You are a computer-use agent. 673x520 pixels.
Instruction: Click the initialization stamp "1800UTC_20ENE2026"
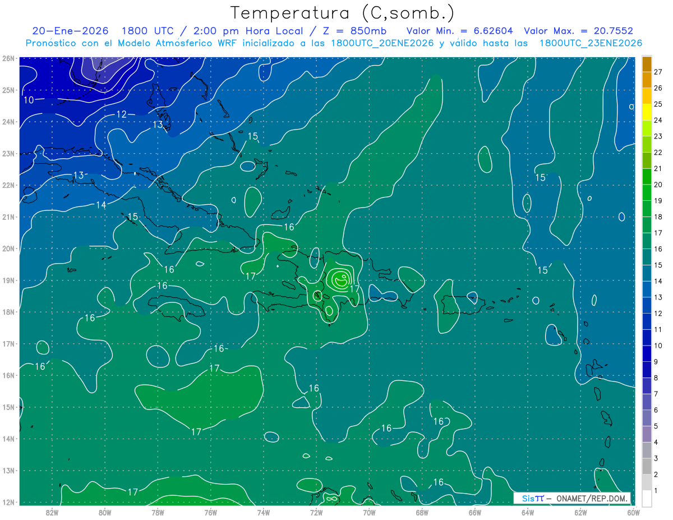382,43
